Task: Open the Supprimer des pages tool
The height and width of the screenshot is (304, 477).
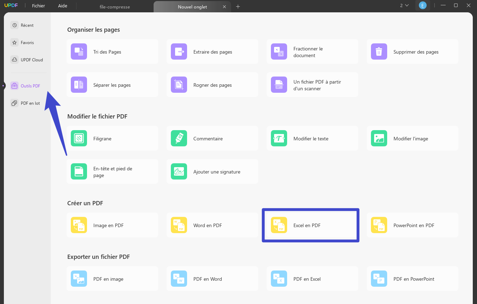Action: (412, 51)
